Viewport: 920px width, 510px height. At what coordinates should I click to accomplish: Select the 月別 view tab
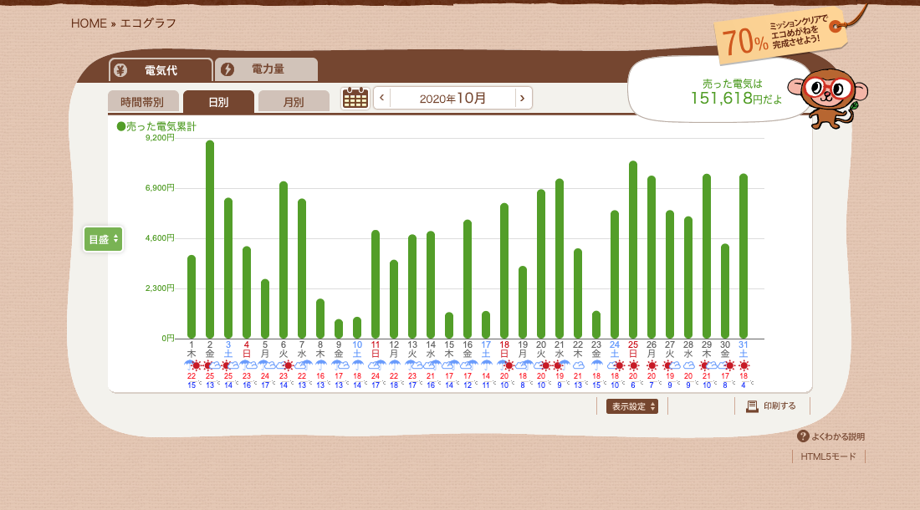click(x=294, y=102)
